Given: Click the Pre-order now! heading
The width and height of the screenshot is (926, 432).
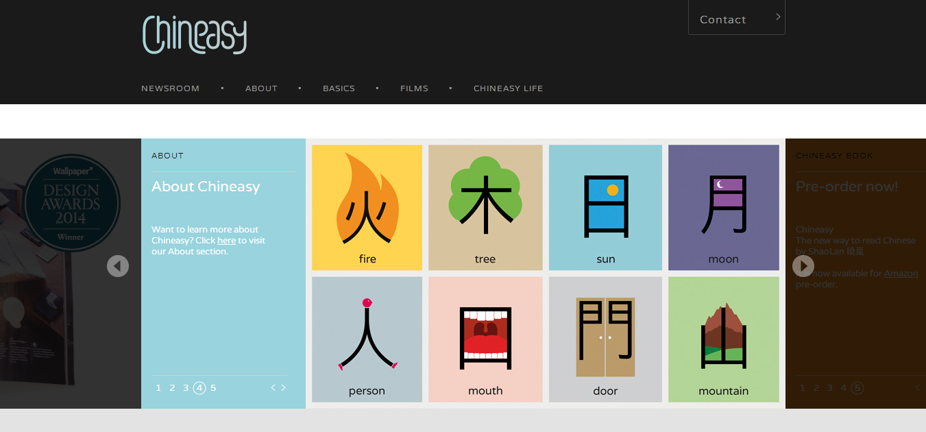Looking at the screenshot, I should pos(846,187).
